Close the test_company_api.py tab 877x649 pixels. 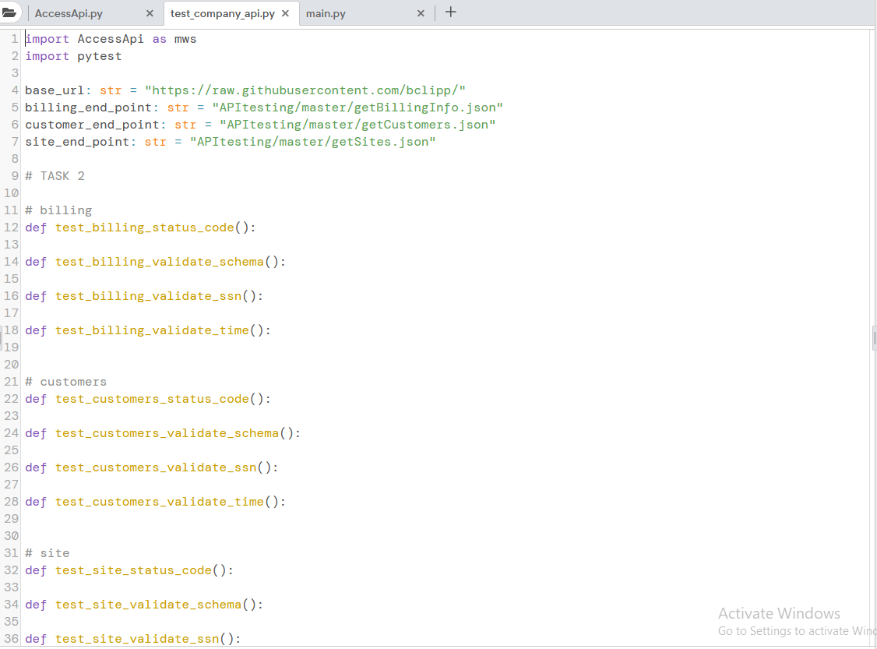285,13
